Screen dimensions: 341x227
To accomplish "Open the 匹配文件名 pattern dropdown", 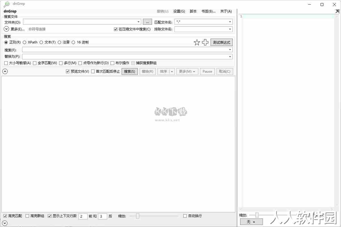I will (x=230, y=22).
